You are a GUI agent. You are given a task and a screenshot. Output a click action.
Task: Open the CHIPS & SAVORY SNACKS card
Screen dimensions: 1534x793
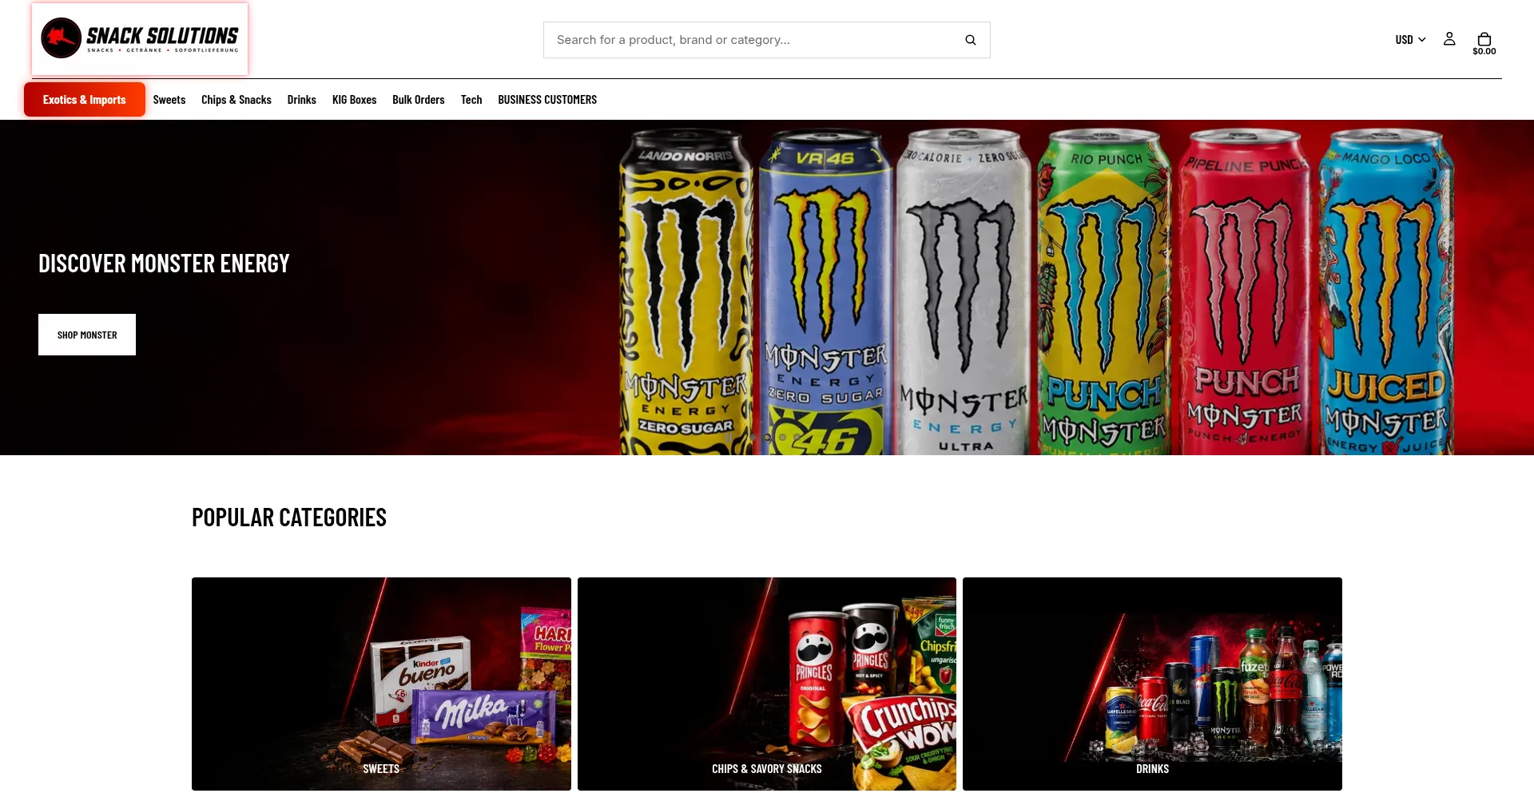click(x=767, y=684)
